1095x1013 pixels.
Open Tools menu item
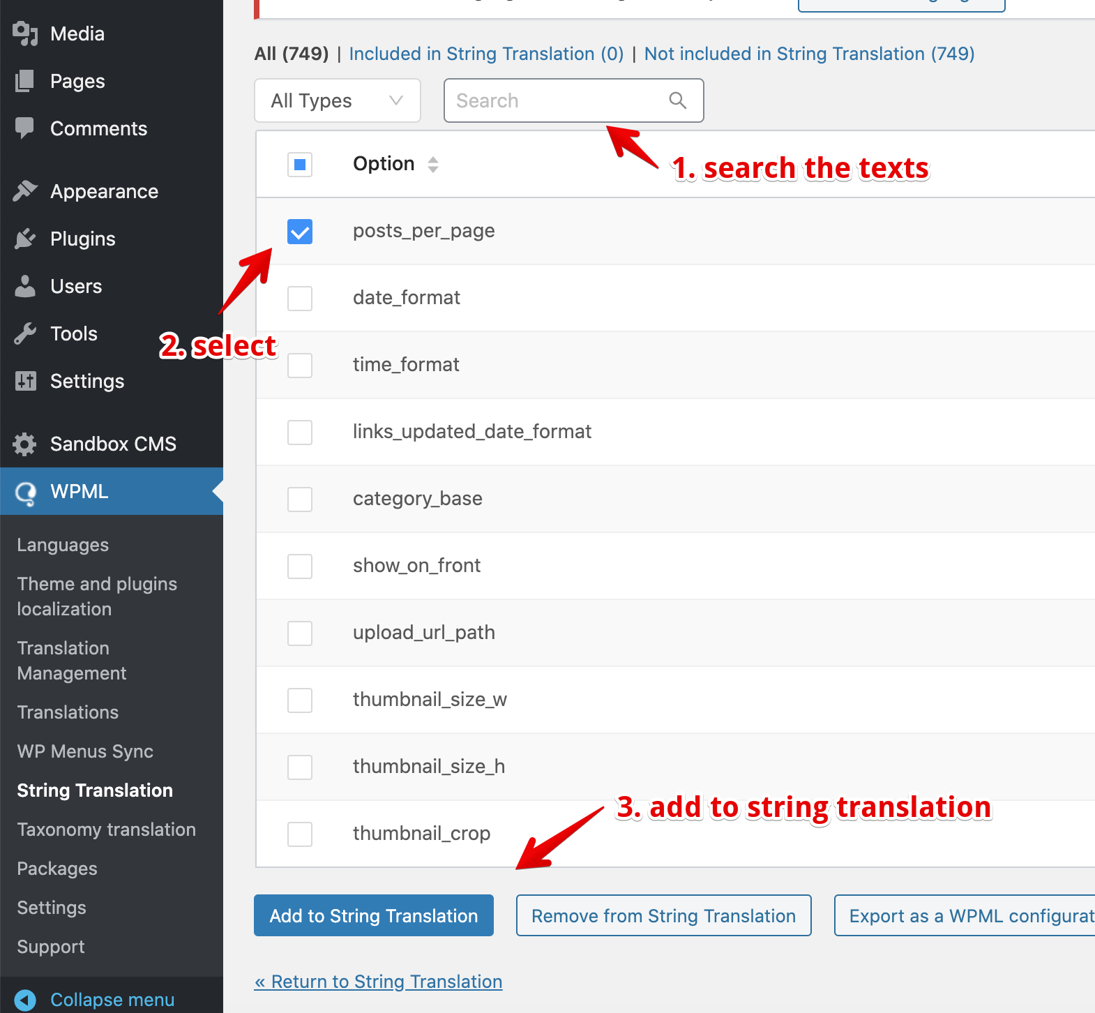click(x=74, y=333)
